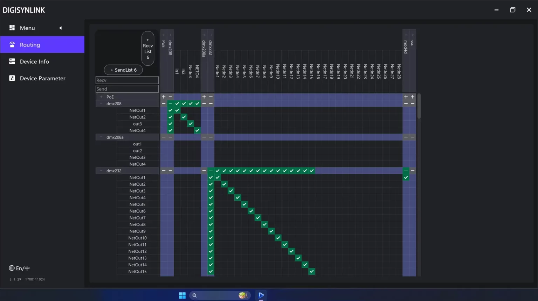Click the + SendList 6 button
This screenshot has height=301, width=538.
pos(123,70)
